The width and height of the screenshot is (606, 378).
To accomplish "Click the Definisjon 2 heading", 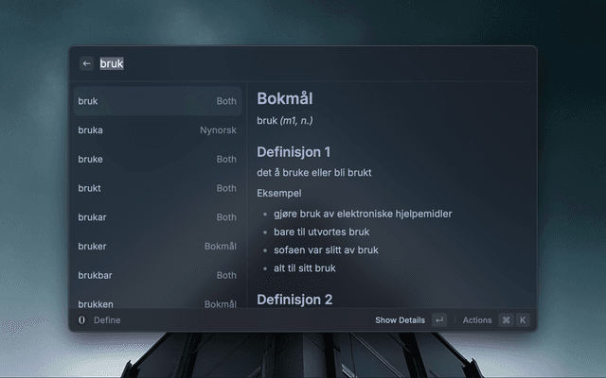I will pyautogui.click(x=294, y=300).
